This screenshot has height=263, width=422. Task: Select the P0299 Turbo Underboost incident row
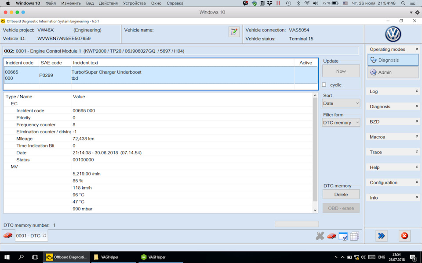point(161,75)
